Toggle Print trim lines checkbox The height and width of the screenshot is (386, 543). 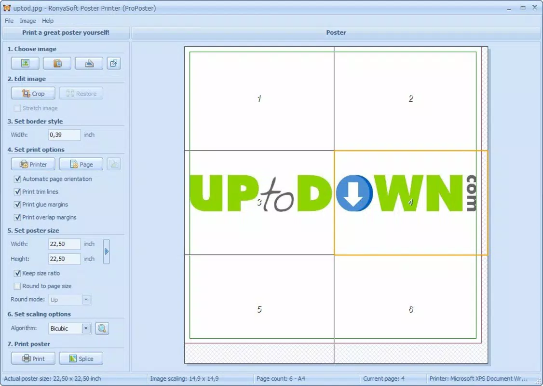pos(17,192)
